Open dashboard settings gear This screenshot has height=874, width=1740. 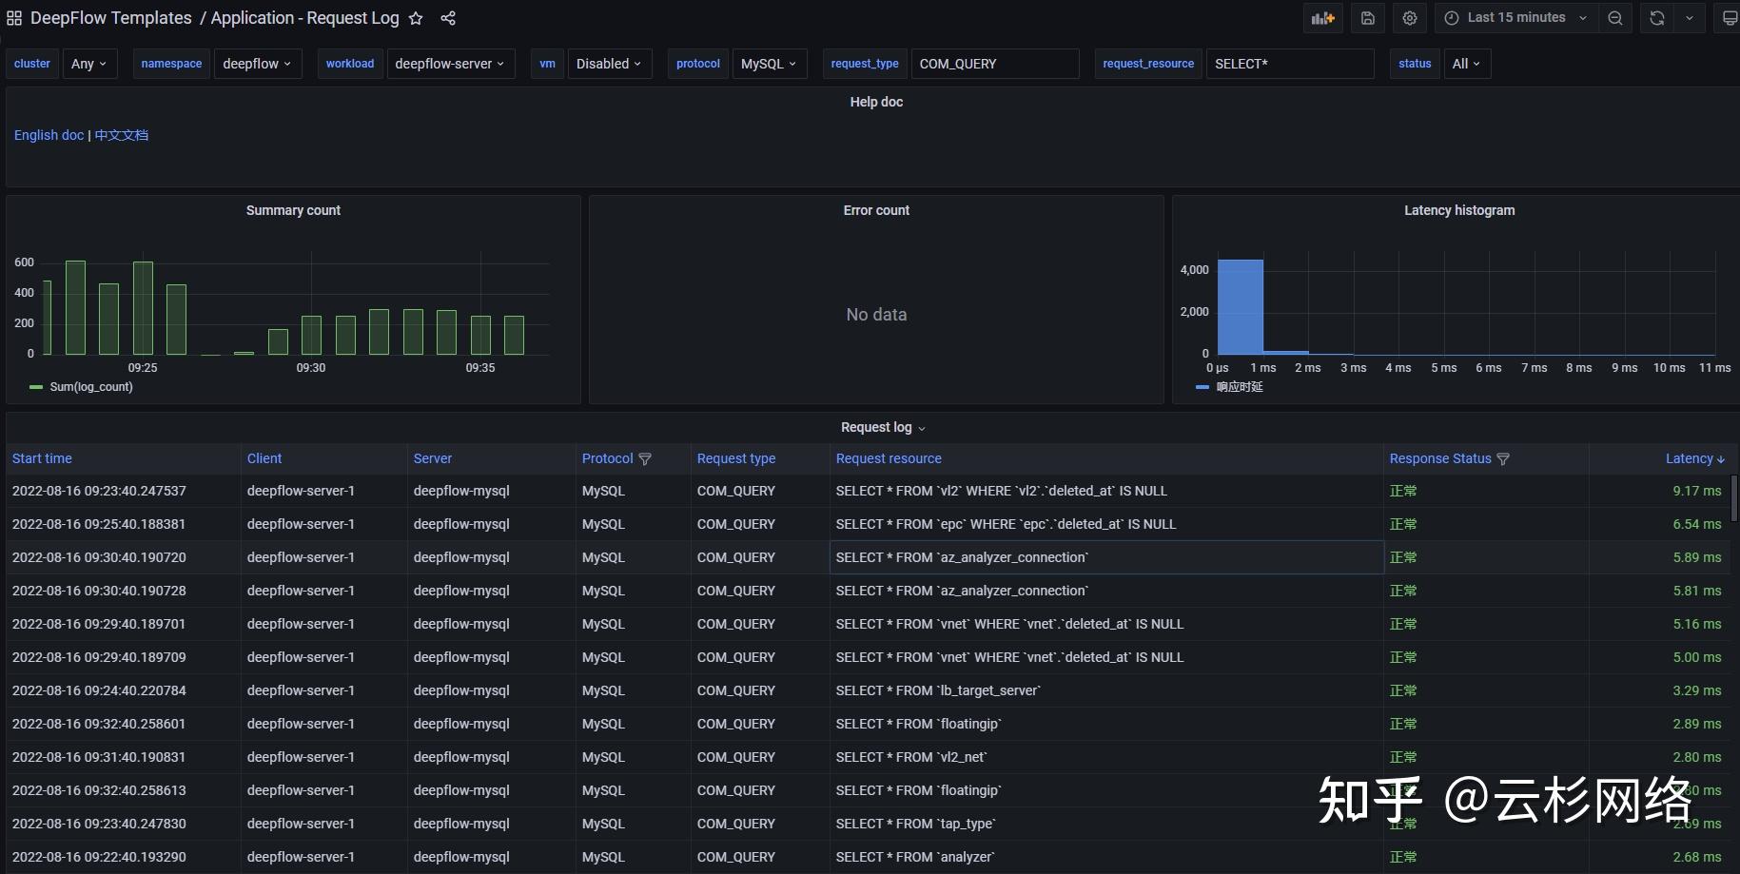click(x=1410, y=18)
